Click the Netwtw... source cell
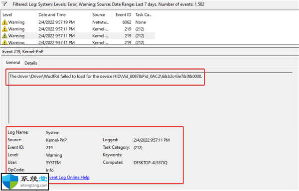Viewport: 299px width, 191px height. pyautogui.click(x=100, y=22)
